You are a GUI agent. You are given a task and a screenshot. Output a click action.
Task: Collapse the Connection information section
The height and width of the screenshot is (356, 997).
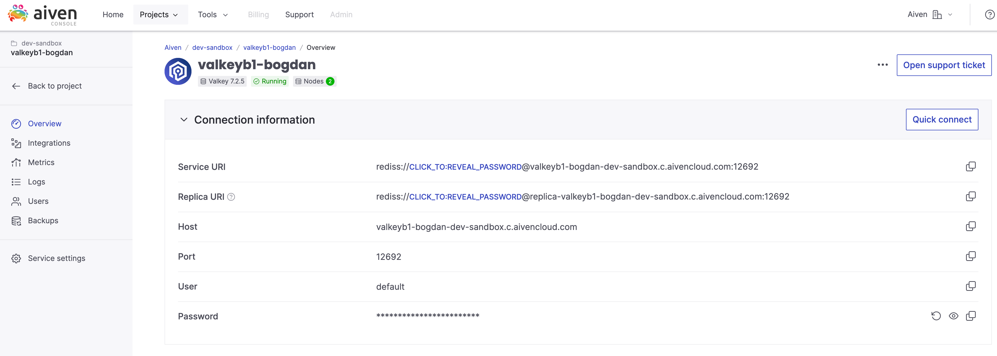point(184,120)
